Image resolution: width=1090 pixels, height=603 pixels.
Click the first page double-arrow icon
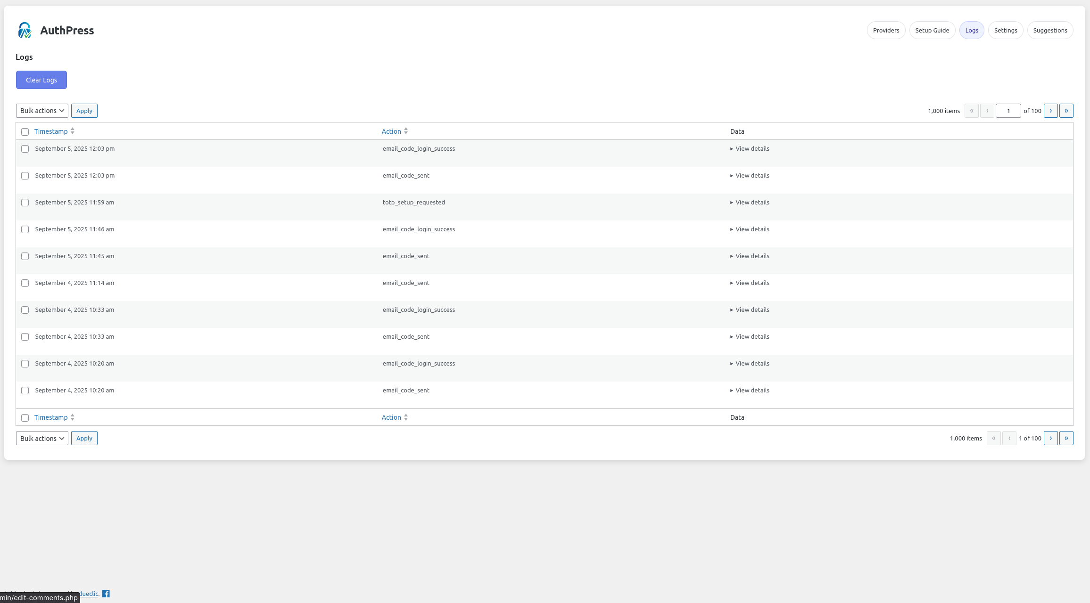coord(972,110)
